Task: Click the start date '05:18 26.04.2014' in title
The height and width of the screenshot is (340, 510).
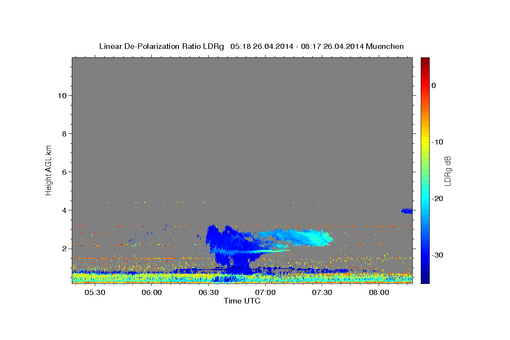Action: (x=262, y=46)
